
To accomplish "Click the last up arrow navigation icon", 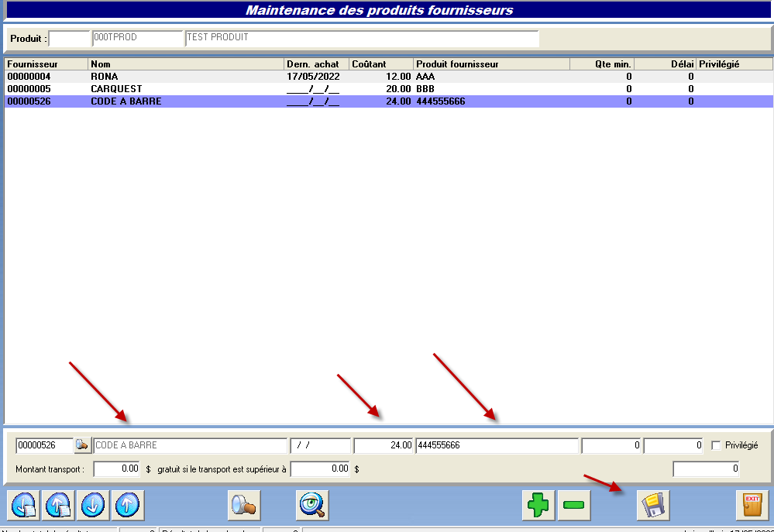I will [x=128, y=506].
